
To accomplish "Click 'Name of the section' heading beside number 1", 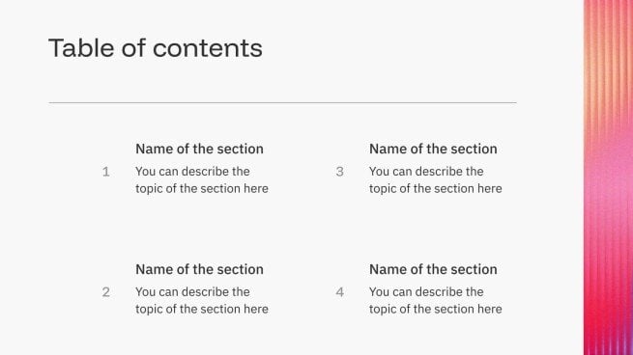I will pyautogui.click(x=199, y=150).
